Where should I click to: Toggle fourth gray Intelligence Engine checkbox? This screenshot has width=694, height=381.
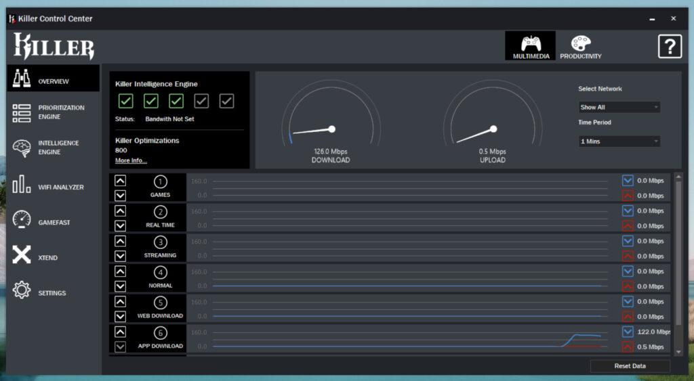[x=201, y=101]
